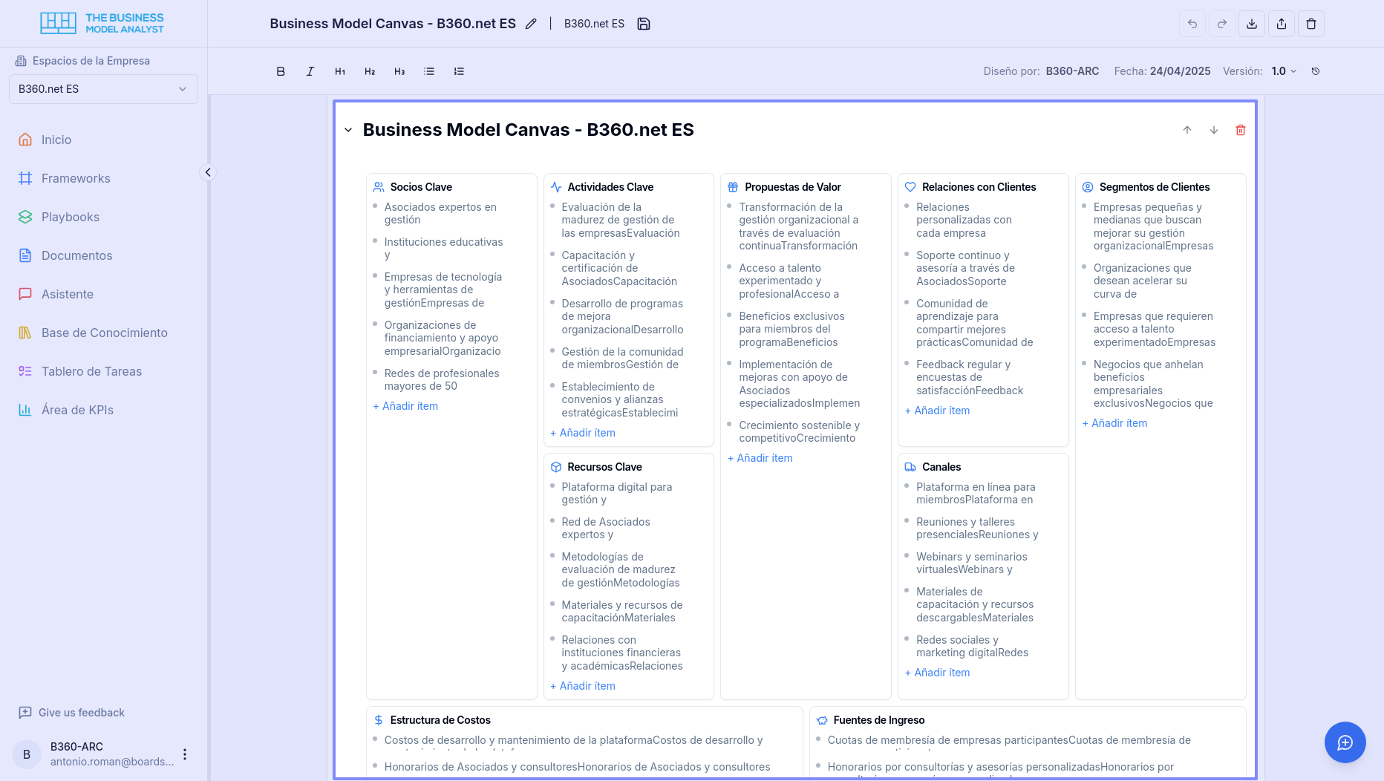Go to Área de KPIs

click(x=77, y=410)
